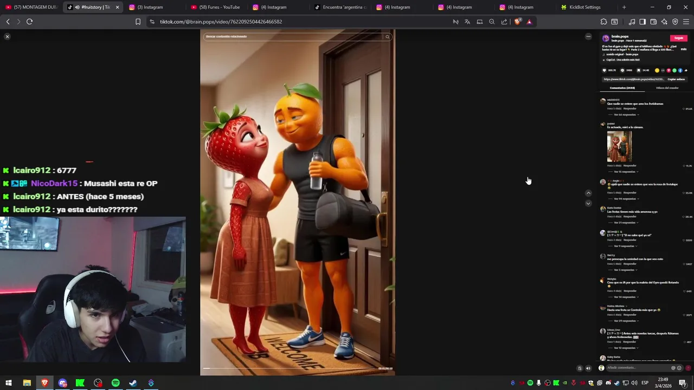This screenshot has width=694, height=390.
Task: Like the 'Que nadie se entere' comment
Action: click(x=684, y=109)
